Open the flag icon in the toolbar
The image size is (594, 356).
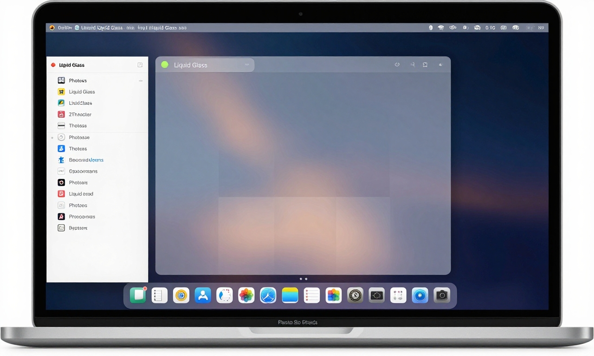413,64
